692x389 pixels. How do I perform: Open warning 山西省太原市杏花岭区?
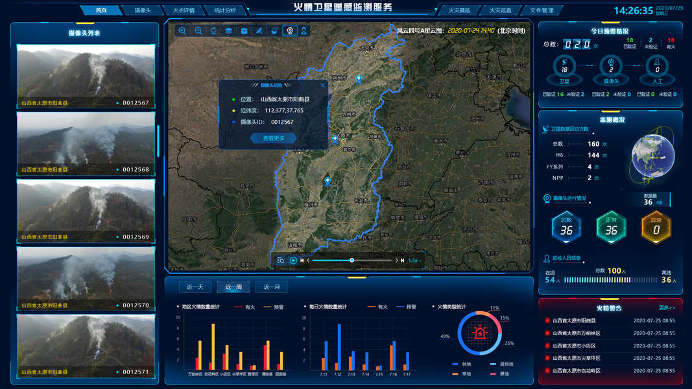pos(611,371)
